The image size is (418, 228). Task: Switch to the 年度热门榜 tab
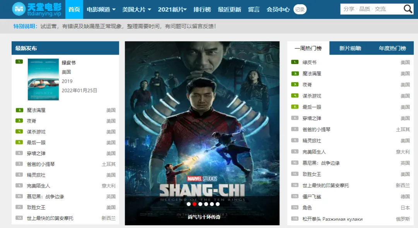pos(392,48)
